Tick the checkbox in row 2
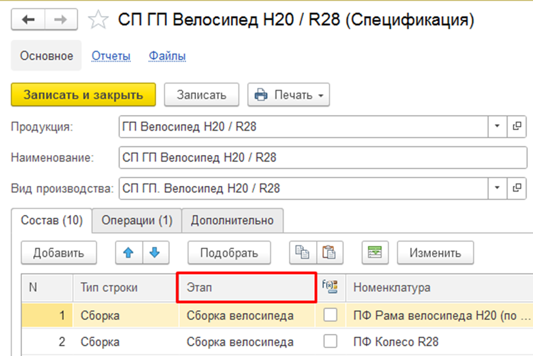The width and height of the screenshot is (533, 356). (330, 341)
